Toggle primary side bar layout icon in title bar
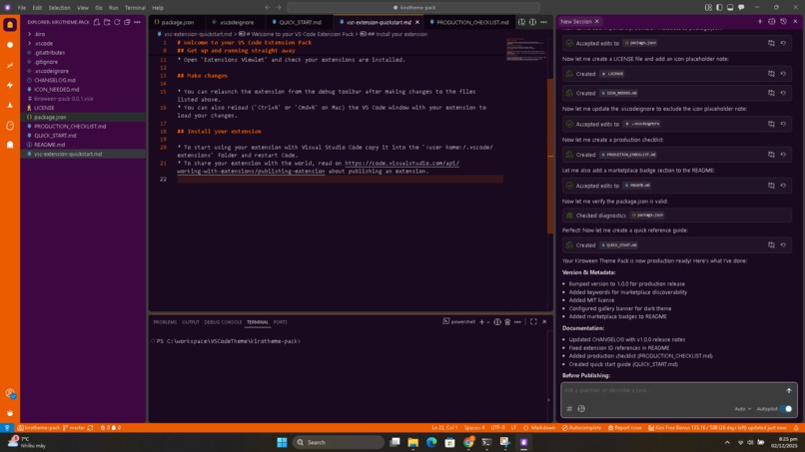This screenshot has height=452, width=805. click(719, 8)
